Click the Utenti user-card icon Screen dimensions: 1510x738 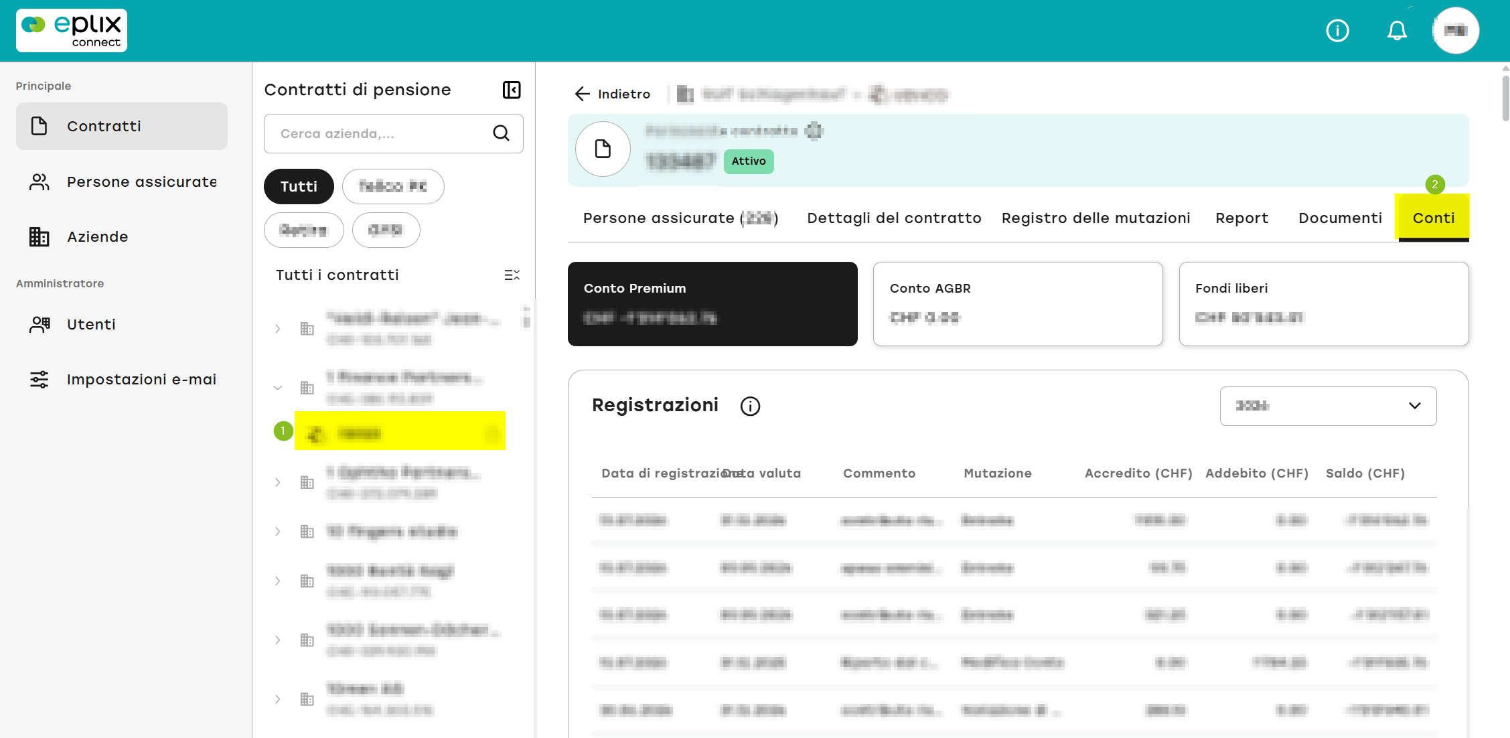(x=40, y=324)
